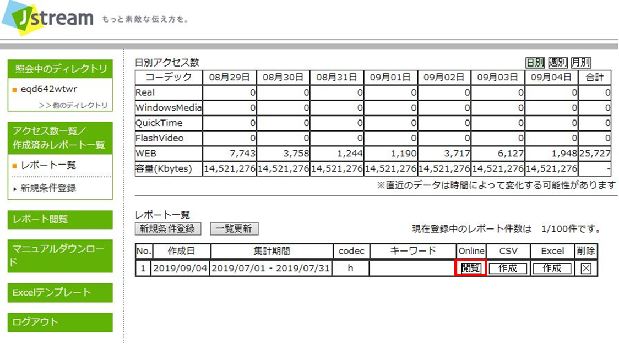Image resolution: width=619 pixels, height=344 pixels.
Task: Switch to daily view 日別
Action: 535,62
